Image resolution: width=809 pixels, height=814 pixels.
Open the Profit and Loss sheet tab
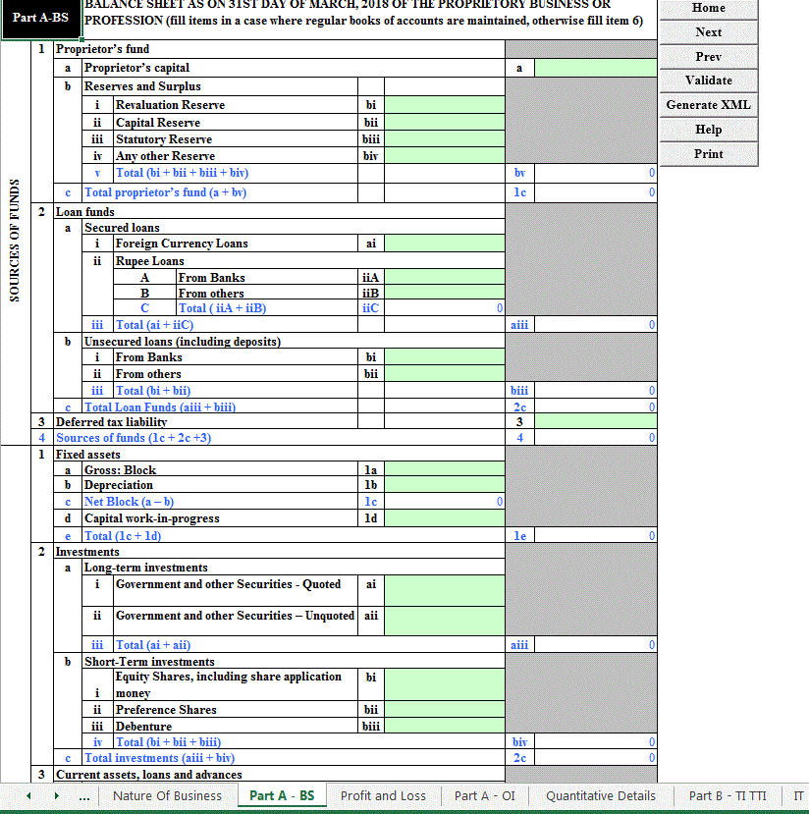(x=383, y=795)
